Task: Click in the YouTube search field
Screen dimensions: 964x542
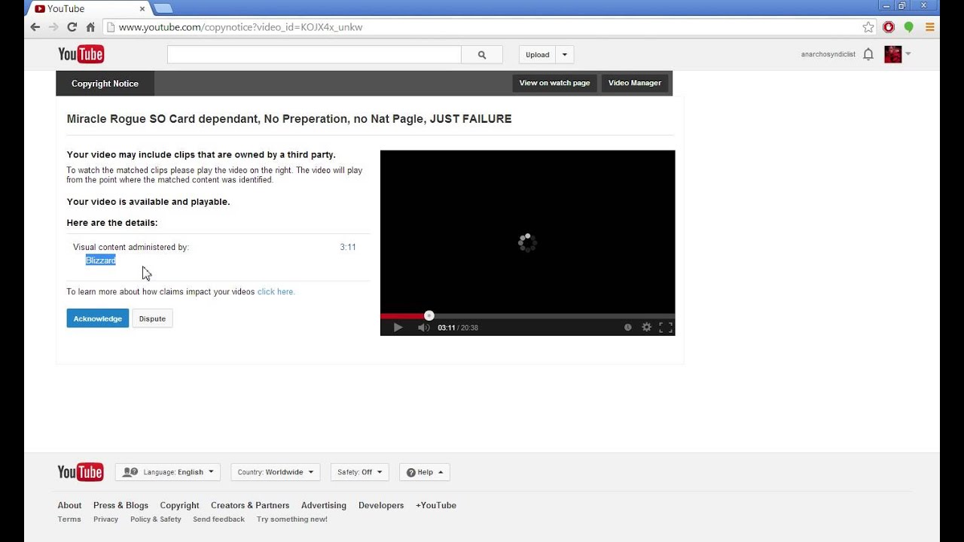Action: 314,55
